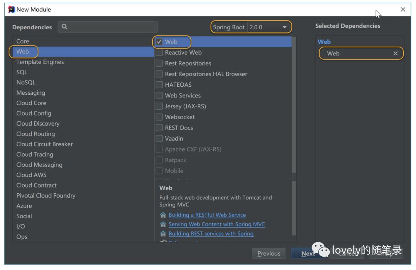
Task: Enable the REST Docs checkbox
Action: 159,127
